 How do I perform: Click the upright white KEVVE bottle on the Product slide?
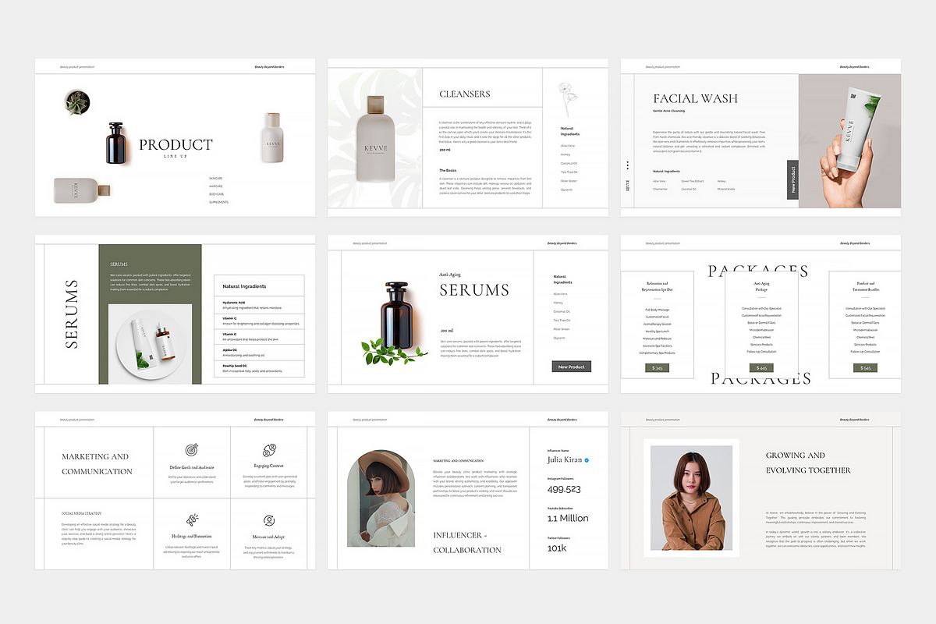[x=271, y=138]
